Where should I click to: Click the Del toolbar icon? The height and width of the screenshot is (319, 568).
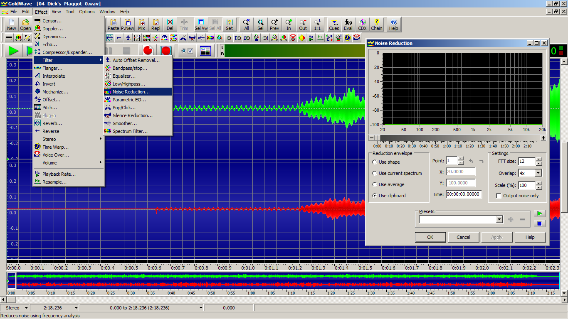(170, 25)
